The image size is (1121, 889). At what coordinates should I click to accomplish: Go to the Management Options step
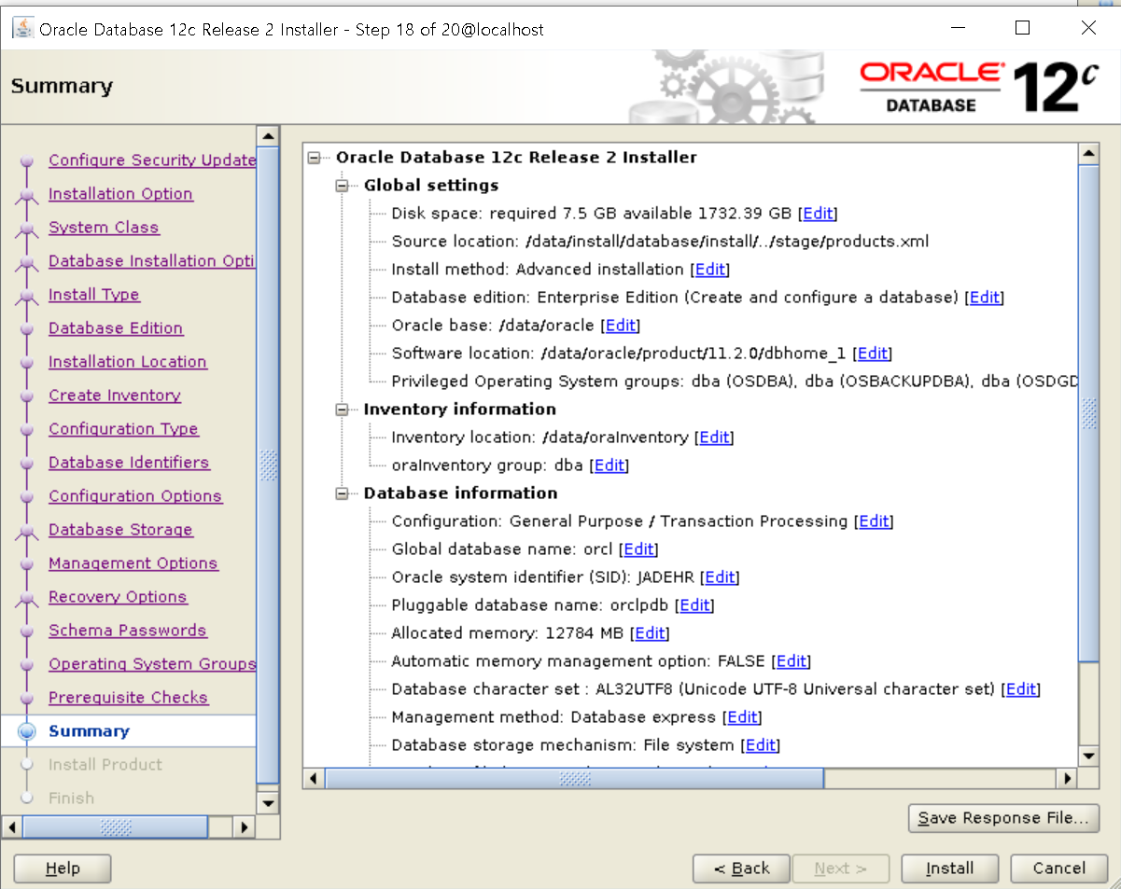pyautogui.click(x=133, y=563)
